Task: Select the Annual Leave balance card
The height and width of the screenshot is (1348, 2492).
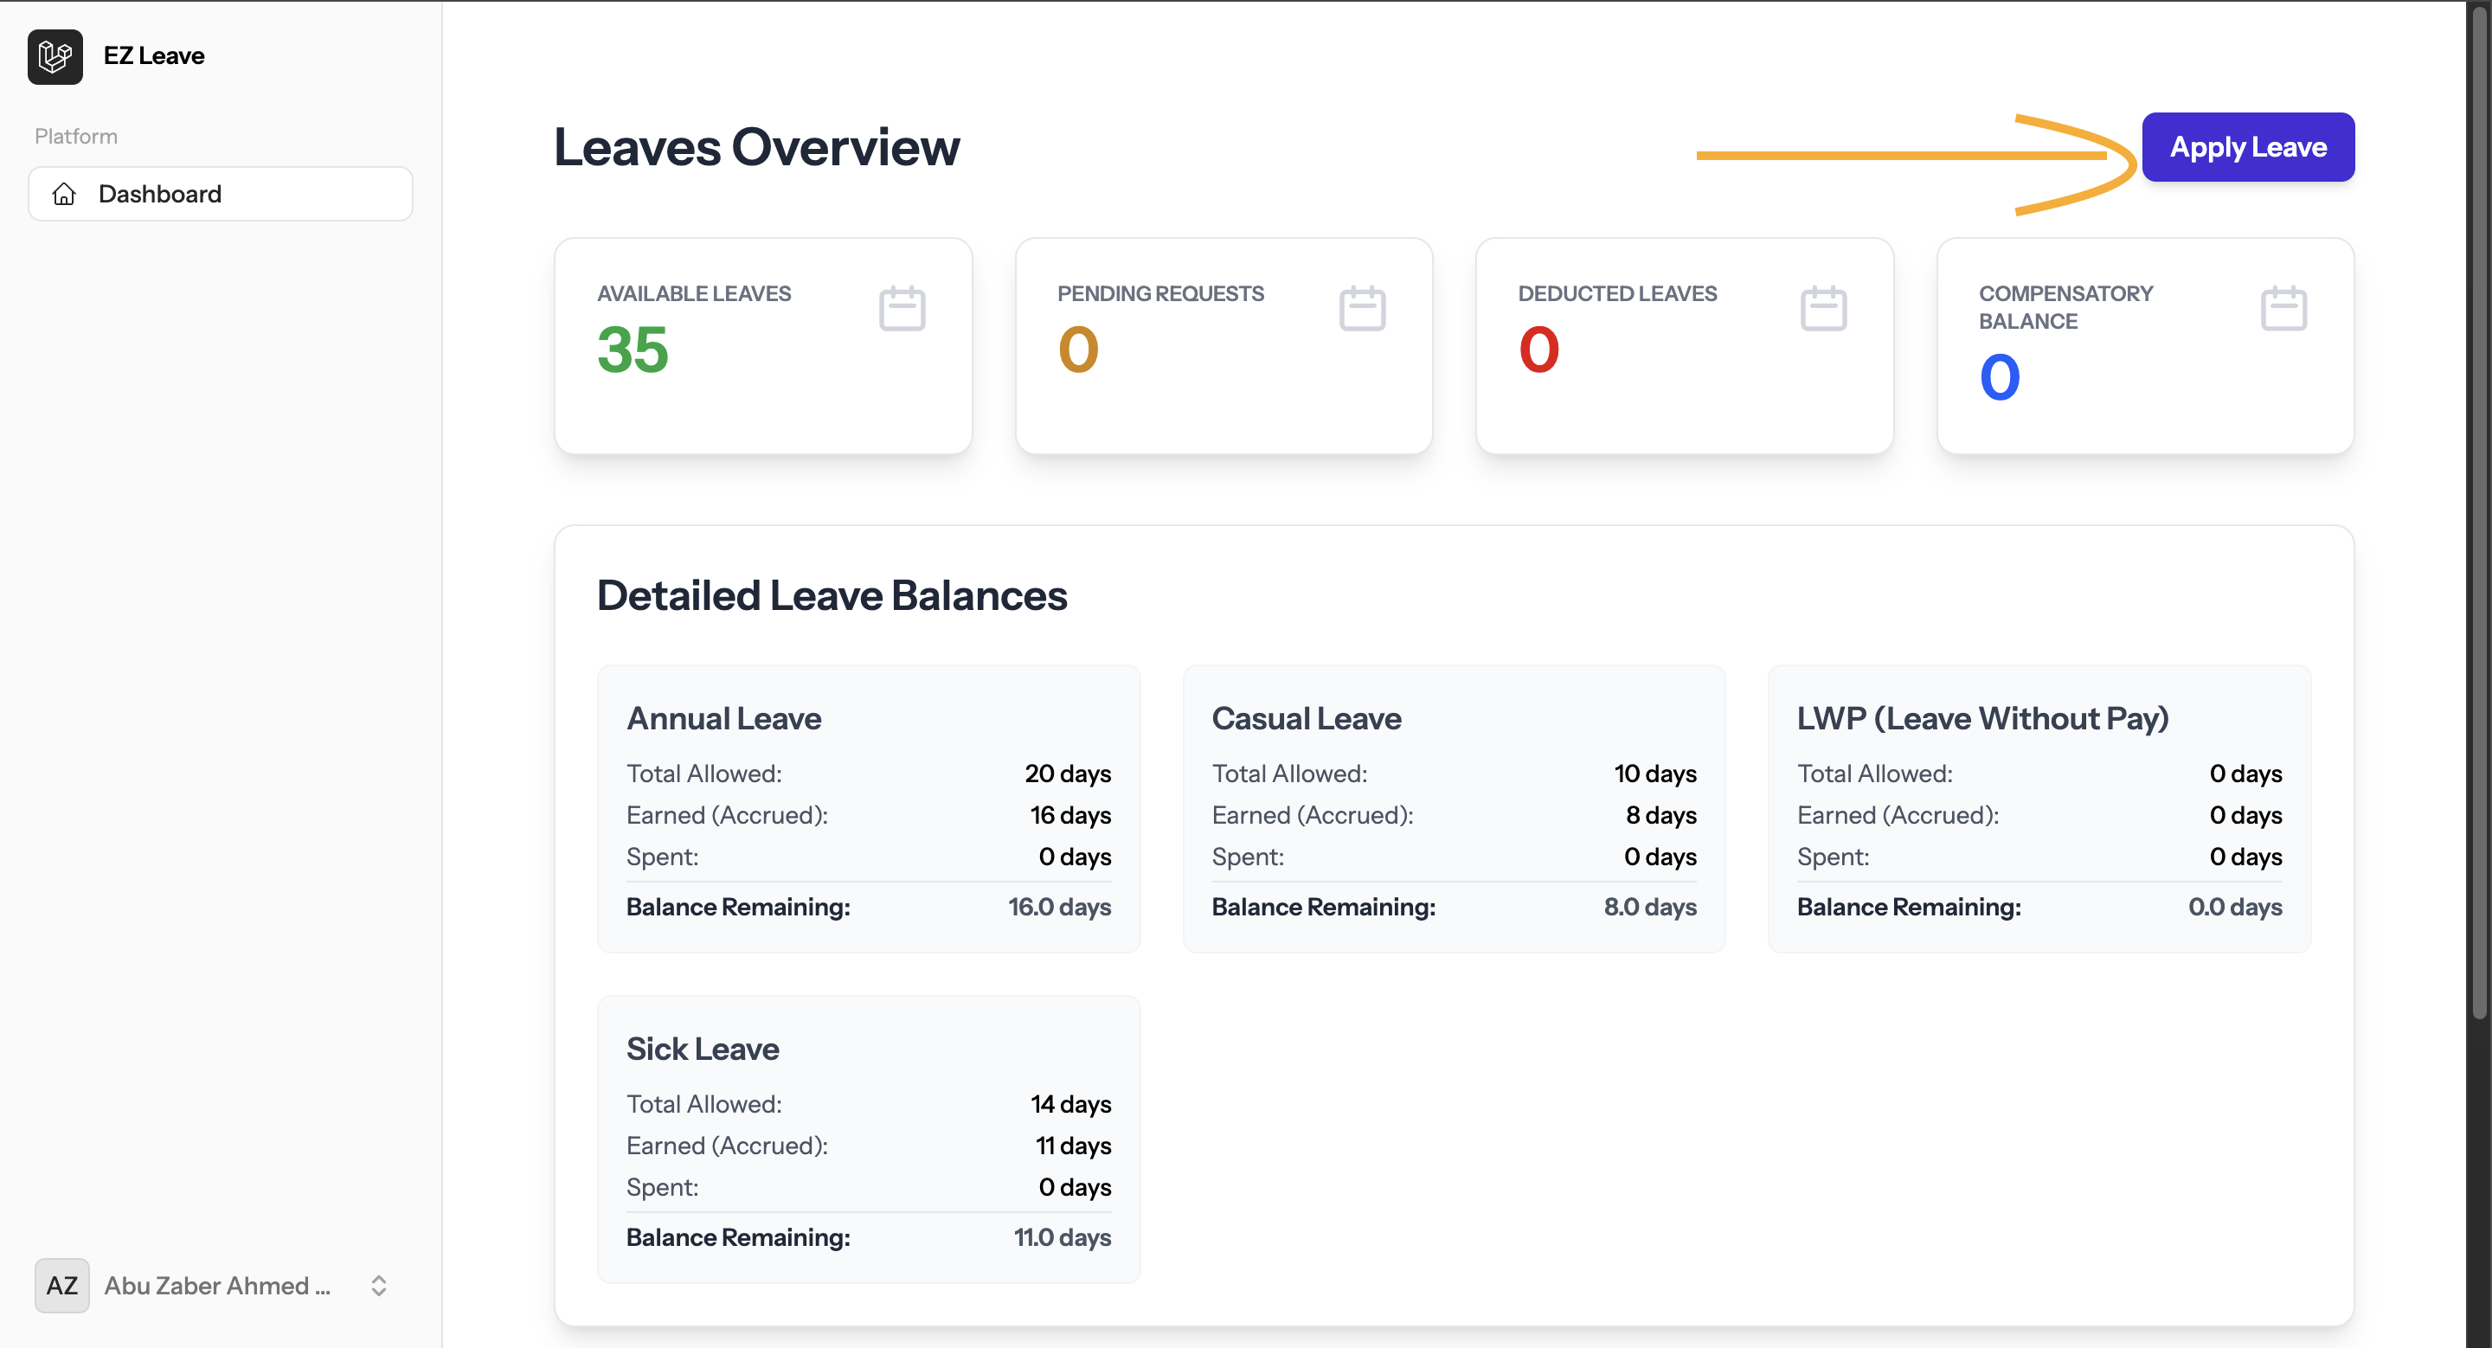Action: pos(868,808)
